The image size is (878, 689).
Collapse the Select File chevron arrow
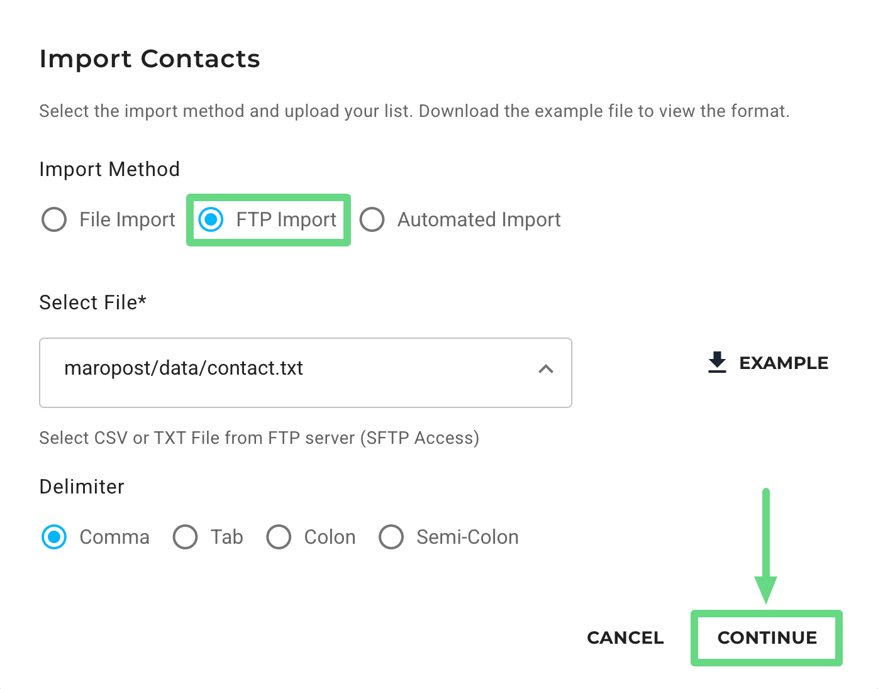[546, 369]
